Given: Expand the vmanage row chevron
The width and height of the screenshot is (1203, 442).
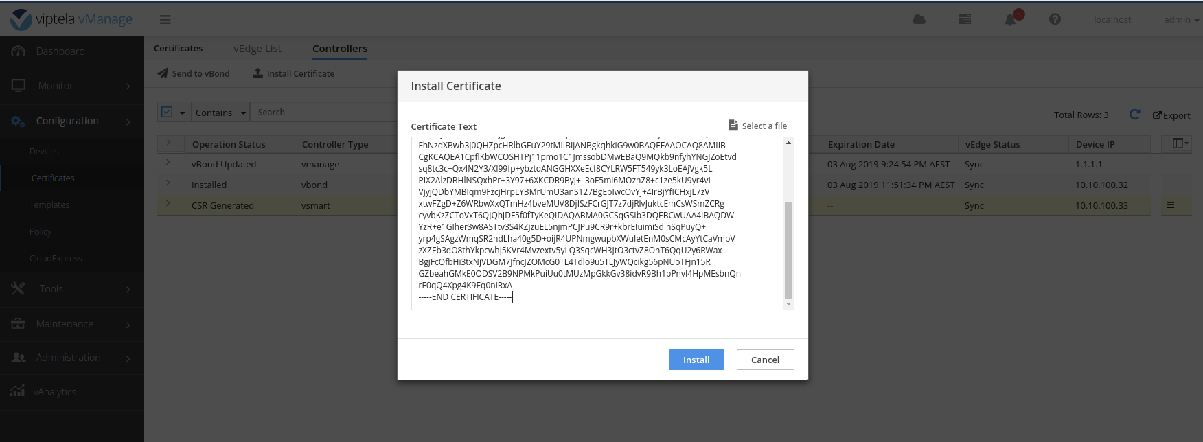Looking at the screenshot, I should 168,163.
